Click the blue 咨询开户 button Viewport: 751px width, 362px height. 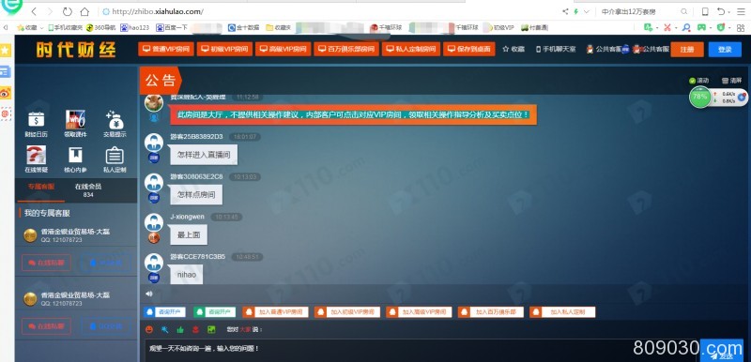[164, 312]
